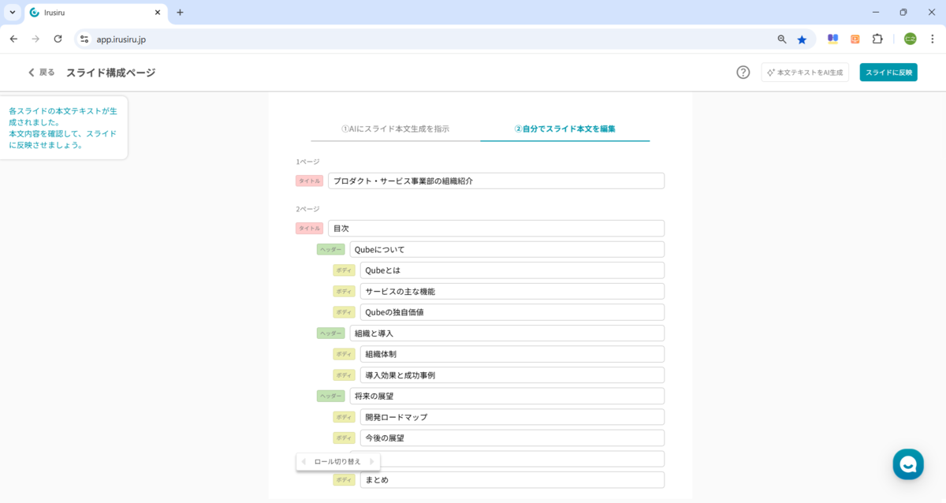The width and height of the screenshot is (946, 503).
Task: Click the browser back arrow
Action: pyautogui.click(x=13, y=39)
